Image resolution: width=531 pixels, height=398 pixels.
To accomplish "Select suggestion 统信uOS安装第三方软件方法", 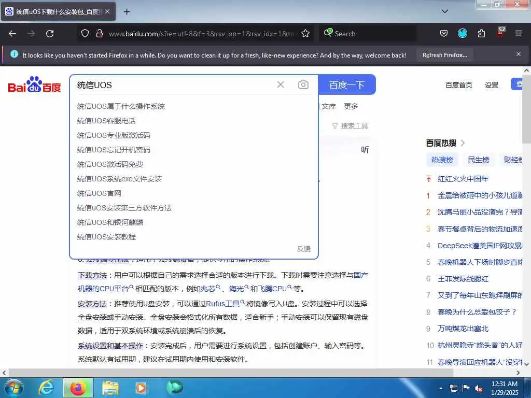I will [124, 208].
